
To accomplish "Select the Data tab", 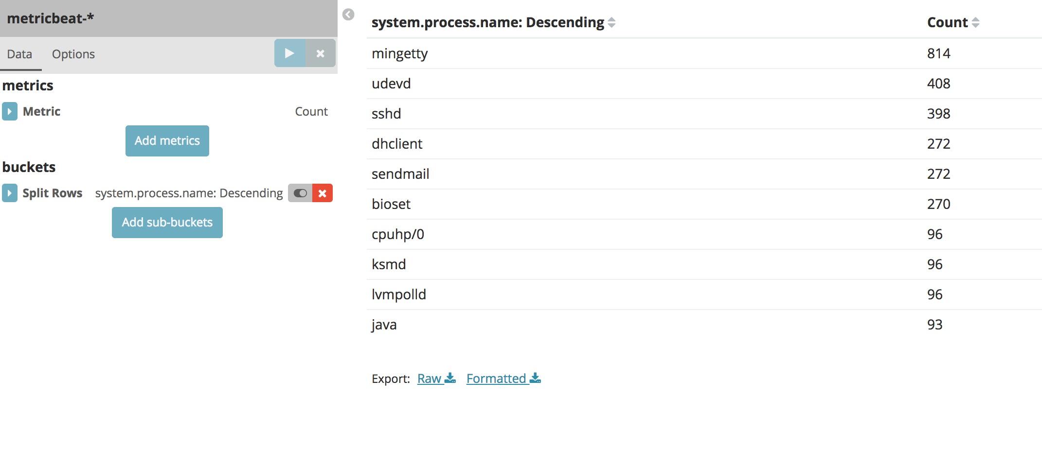I will pyautogui.click(x=19, y=54).
